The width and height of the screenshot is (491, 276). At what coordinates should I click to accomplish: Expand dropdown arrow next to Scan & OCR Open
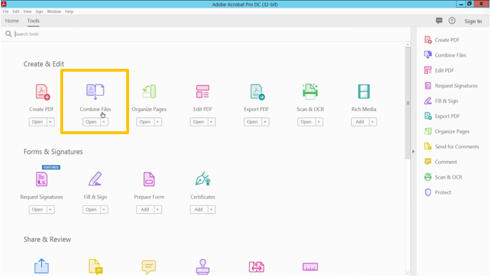319,121
